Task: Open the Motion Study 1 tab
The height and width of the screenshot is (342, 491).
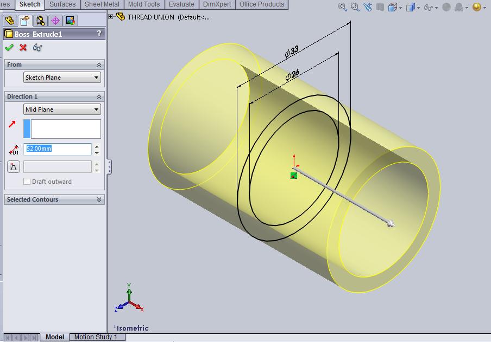Action: click(x=97, y=337)
